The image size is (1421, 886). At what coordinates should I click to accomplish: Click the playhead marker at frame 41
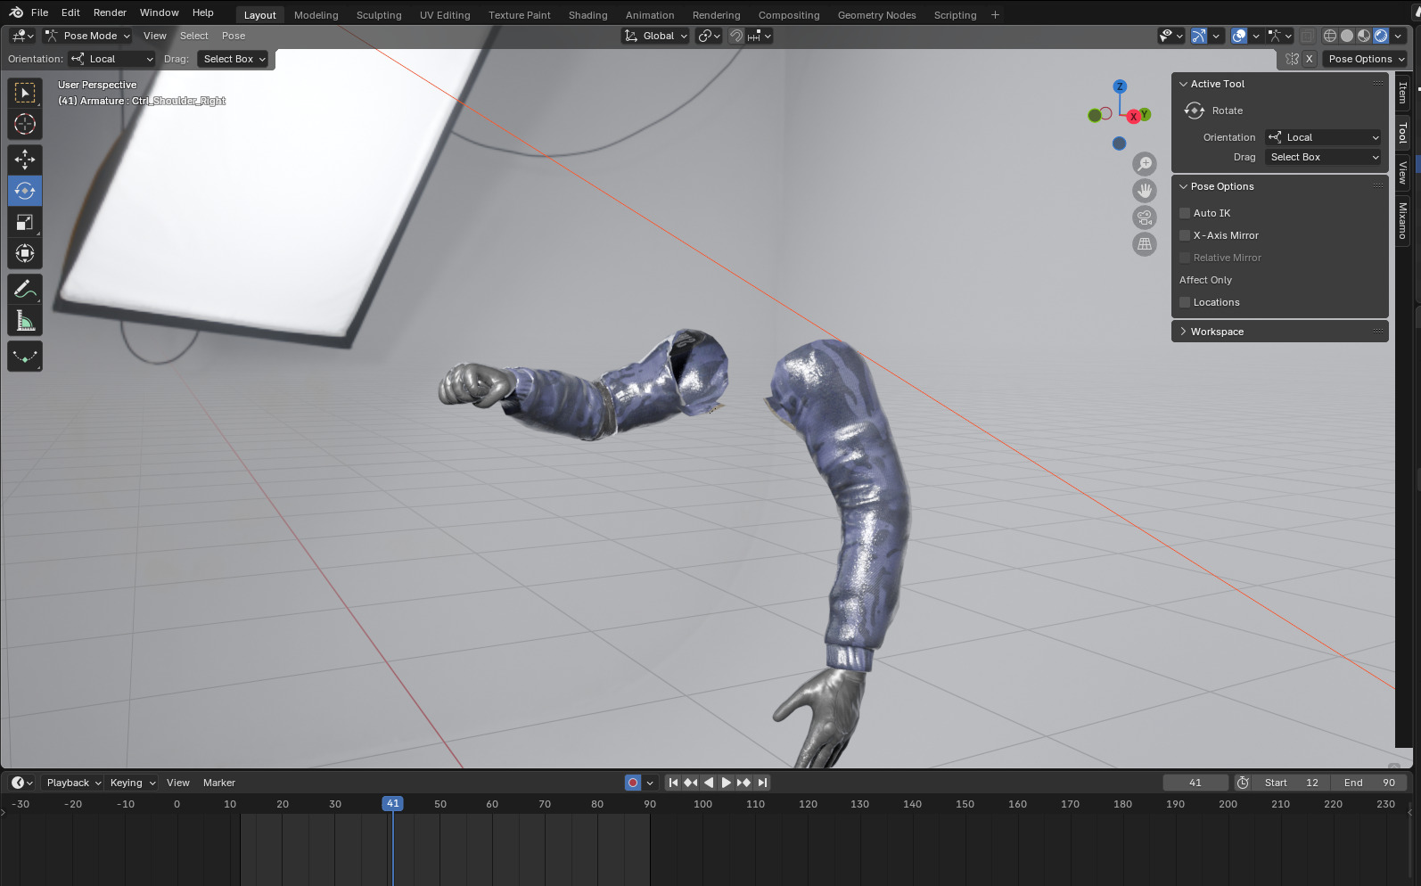[392, 804]
